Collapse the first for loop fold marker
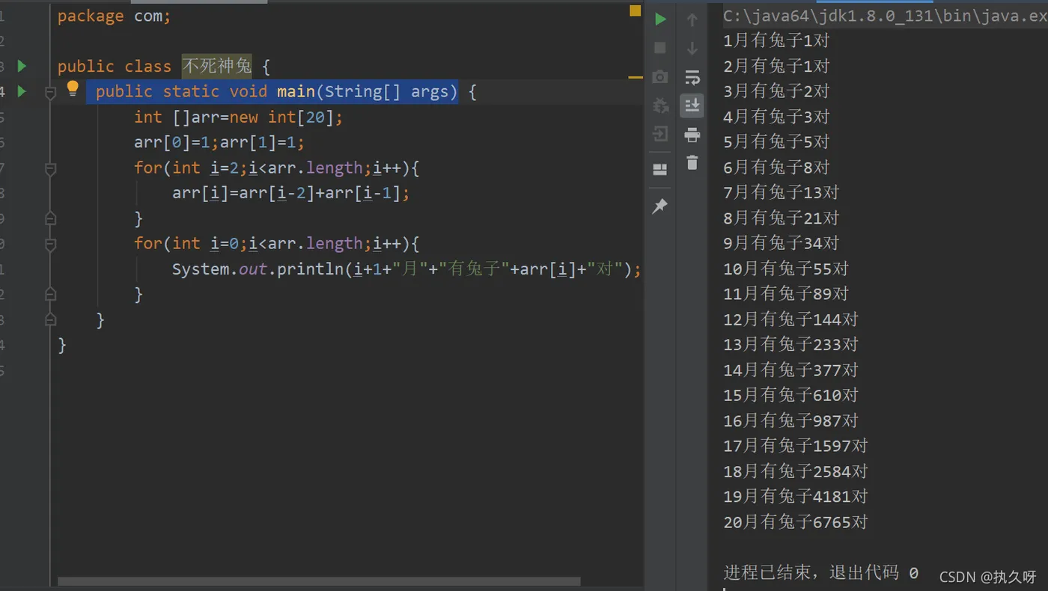This screenshot has width=1048, height=591. [x=50, y=170]
